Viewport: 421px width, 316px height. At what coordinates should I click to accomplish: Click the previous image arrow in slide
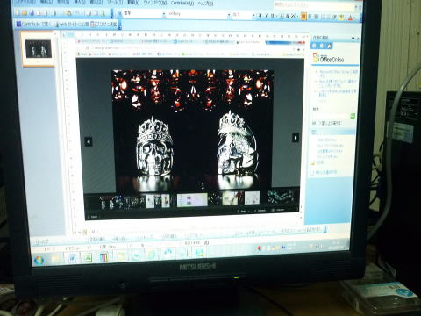[89, 142]
